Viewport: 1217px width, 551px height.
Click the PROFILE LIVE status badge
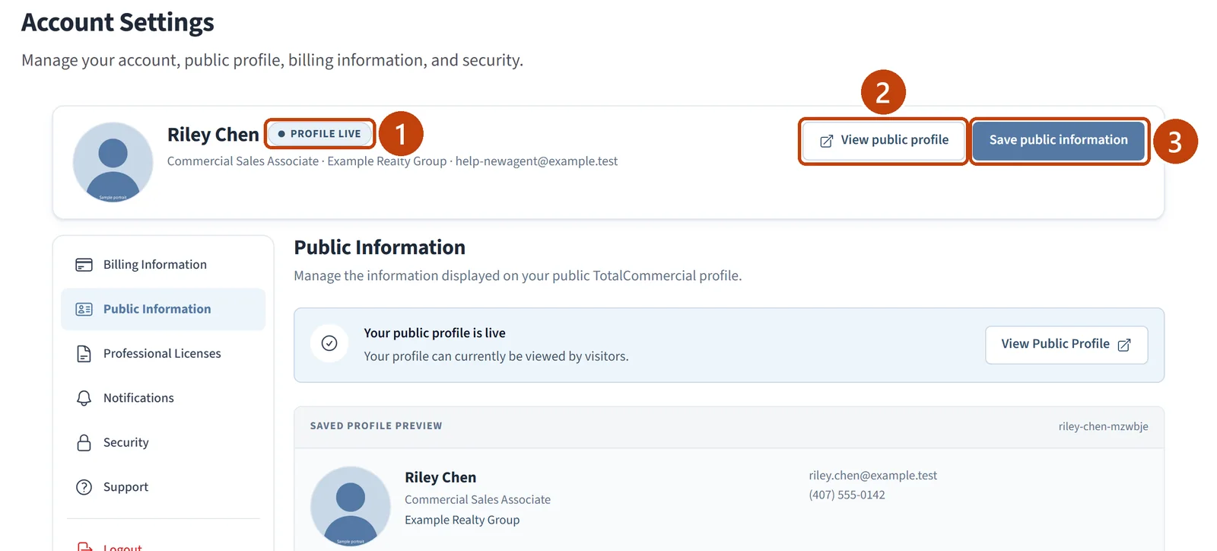319,134
